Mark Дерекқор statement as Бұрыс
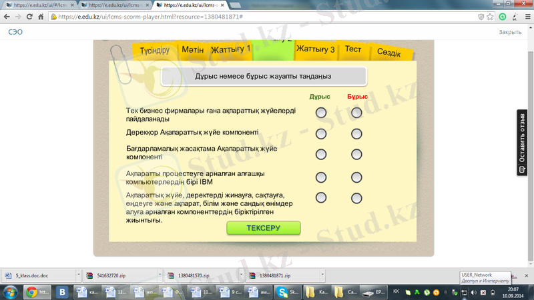This screenshot has width=534, height=300. [356, 134]
